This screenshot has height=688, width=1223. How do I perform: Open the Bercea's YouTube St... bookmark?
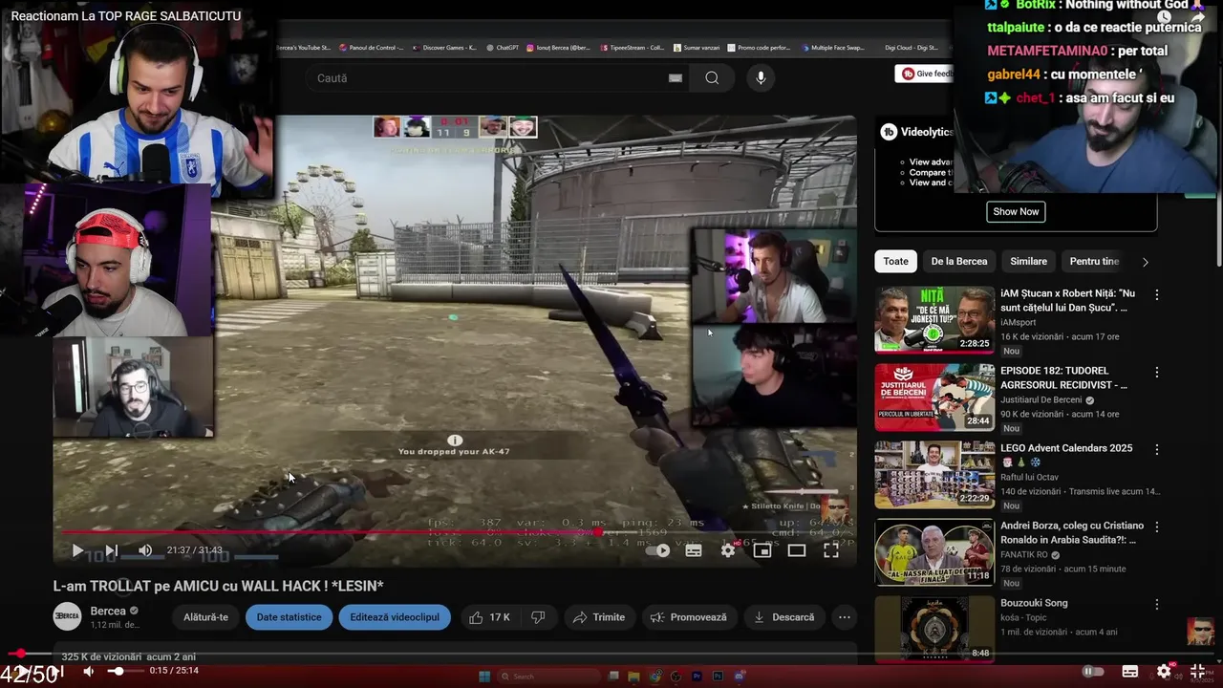304,47
